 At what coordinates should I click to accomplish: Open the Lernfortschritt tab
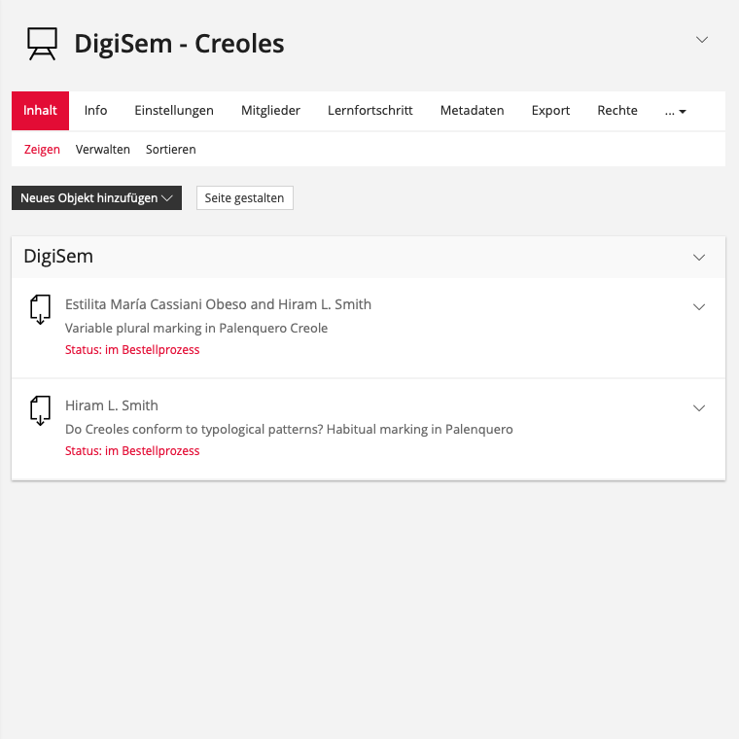[369, 111]
